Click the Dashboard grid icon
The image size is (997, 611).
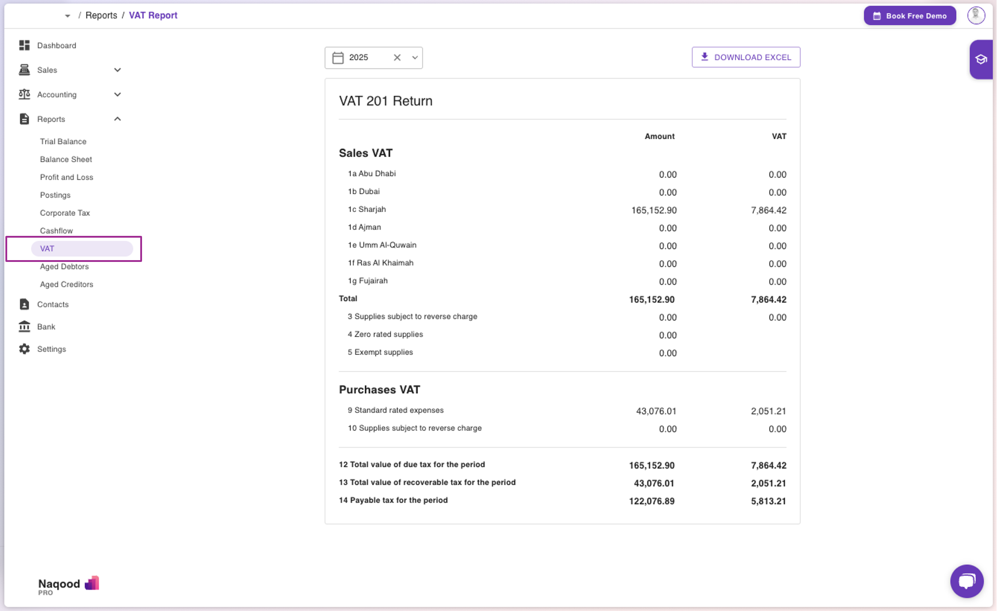[x=24, y=45]
